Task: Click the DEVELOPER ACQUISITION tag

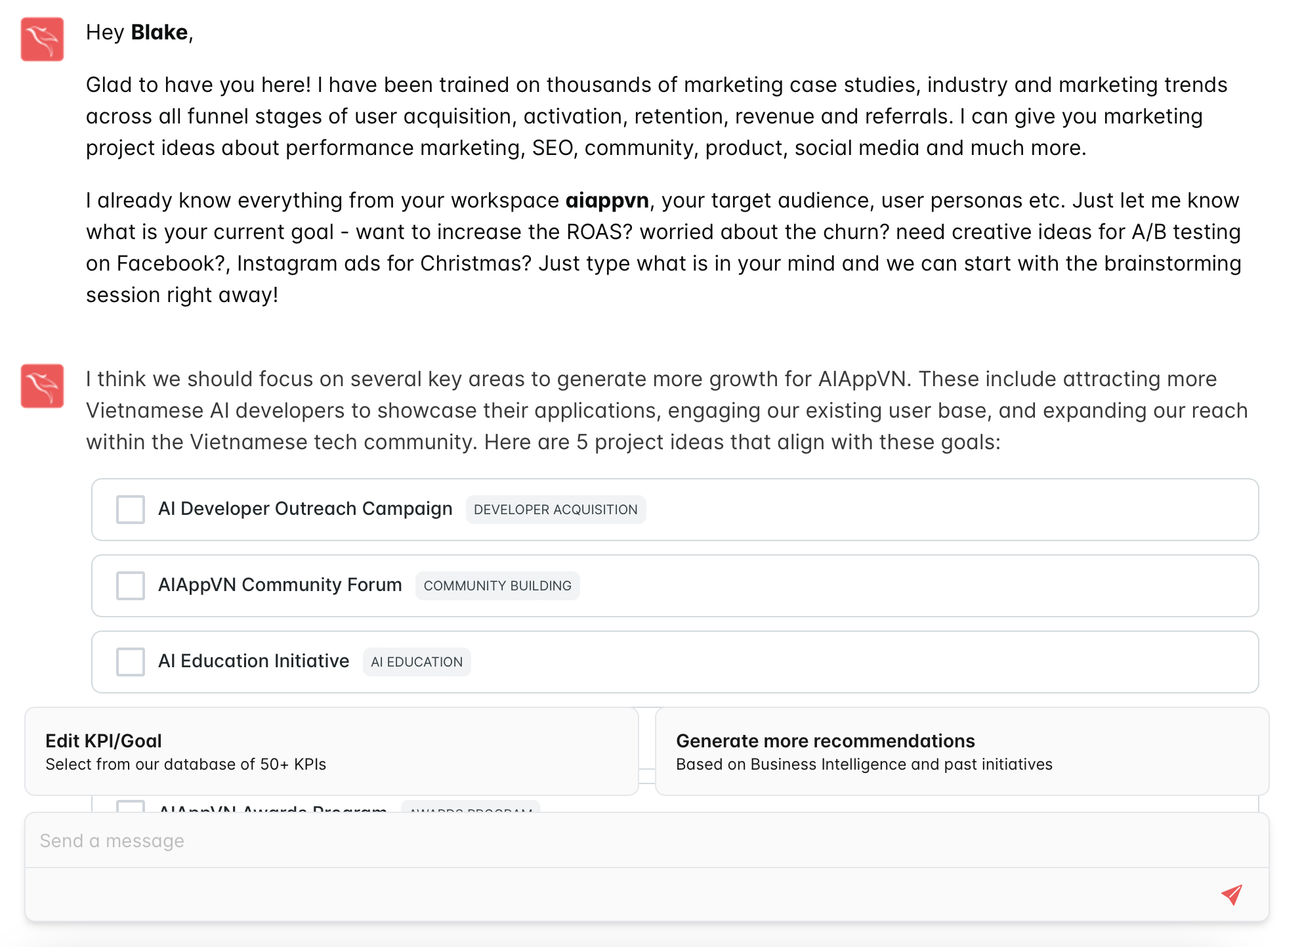Action: pyautogui.click(x=556, y=510)
